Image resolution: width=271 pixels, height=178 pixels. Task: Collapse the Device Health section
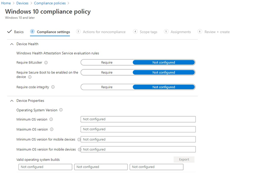(12, 44)
